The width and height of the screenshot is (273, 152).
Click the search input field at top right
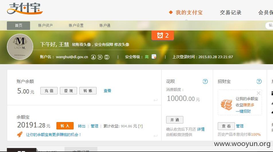pyautogui.click(x=269, y=25)
